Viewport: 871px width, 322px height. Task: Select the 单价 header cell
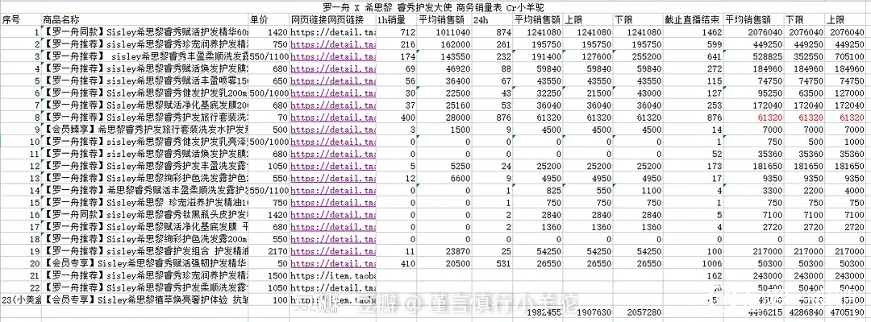269,20
